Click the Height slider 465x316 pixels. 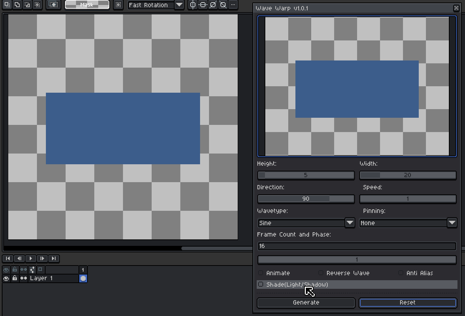[306, 175]
